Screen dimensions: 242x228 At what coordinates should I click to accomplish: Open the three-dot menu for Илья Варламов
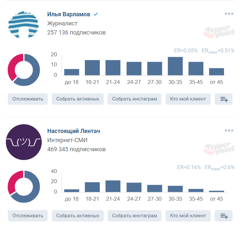coord(229,14)
